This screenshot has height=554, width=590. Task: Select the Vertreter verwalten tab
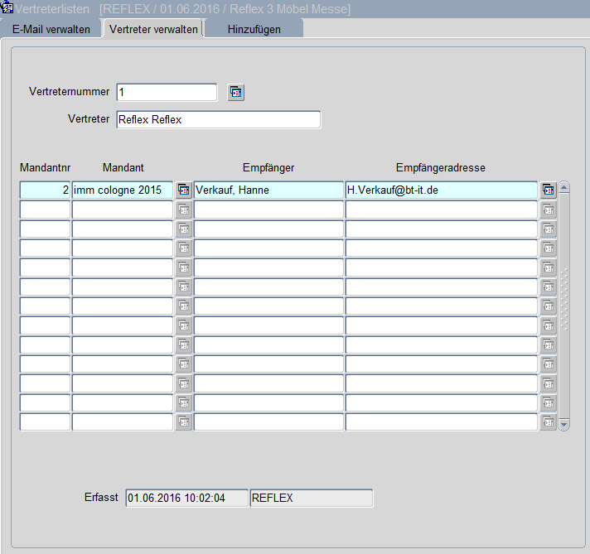[153, 29]
